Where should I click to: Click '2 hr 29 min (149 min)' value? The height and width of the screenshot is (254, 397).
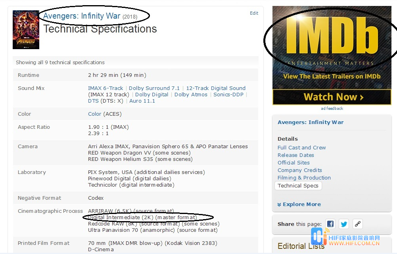(117, 75)
